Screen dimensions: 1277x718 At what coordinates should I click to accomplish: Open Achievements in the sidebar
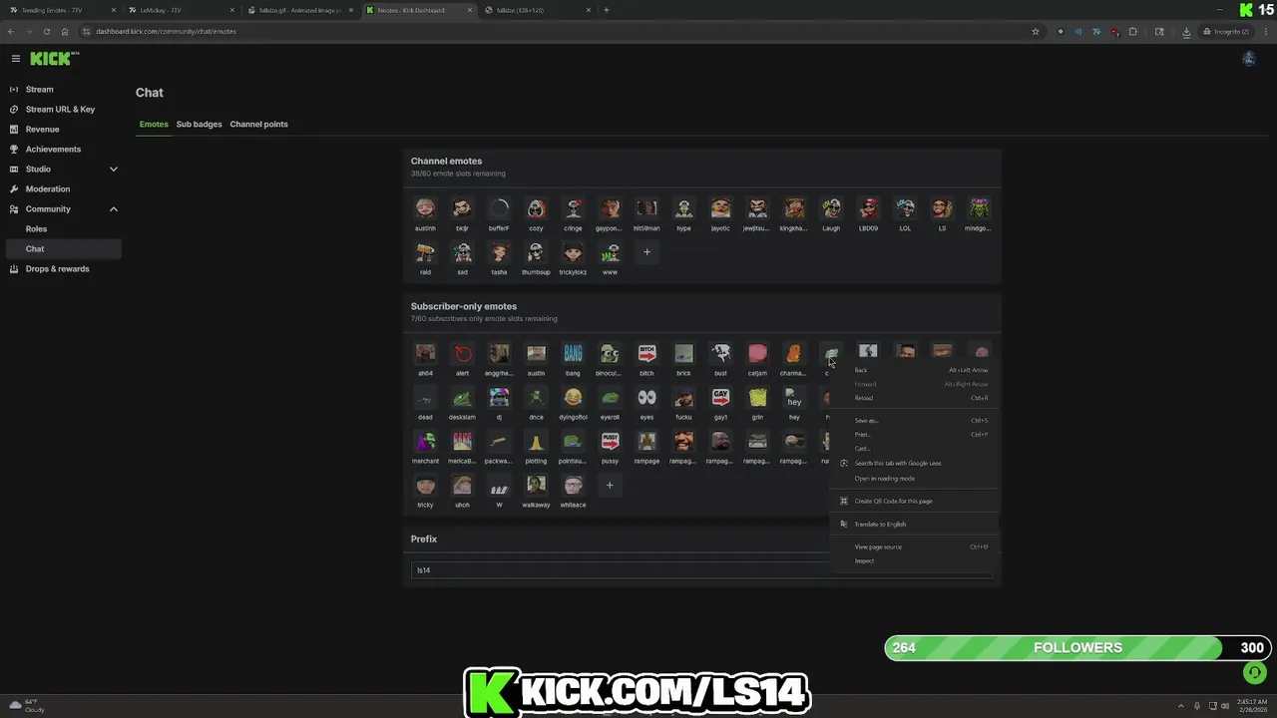point(64,150)
